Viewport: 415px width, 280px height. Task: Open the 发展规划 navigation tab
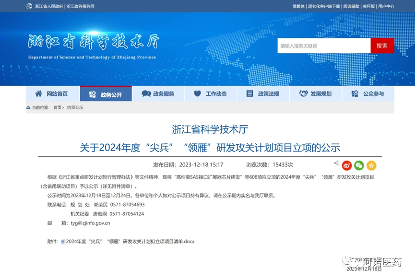(315, 94)
